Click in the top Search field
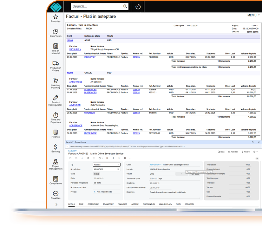 coord(97,6)
